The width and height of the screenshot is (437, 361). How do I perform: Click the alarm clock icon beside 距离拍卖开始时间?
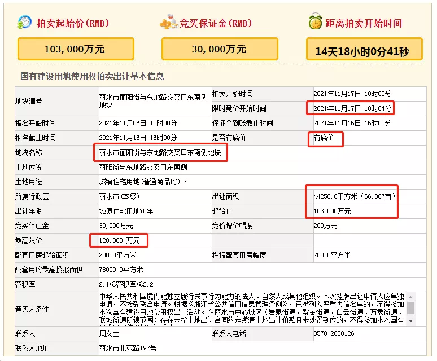[x=316, y=21]
